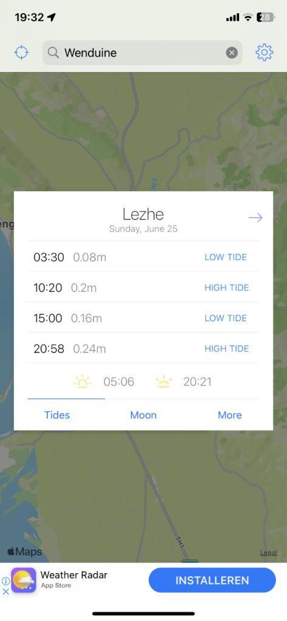
Task: Select the 10:20 high tide row
Action: pos(143,287)
